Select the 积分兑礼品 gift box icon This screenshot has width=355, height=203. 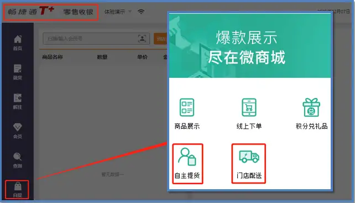coord(311,107)
